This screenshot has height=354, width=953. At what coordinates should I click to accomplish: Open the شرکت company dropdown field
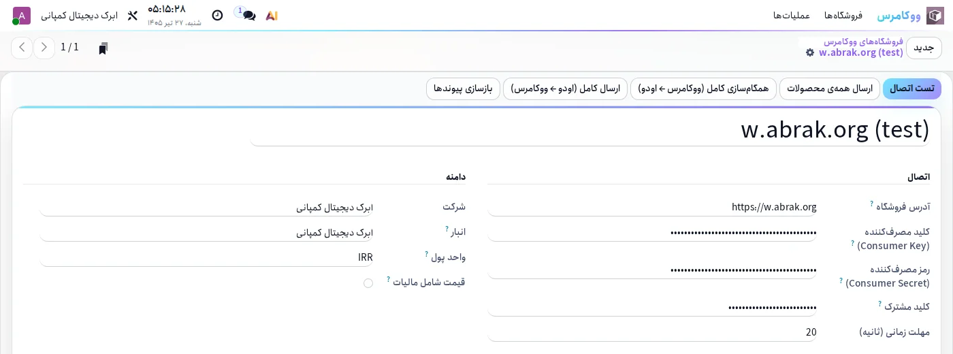tap(206, 207)
